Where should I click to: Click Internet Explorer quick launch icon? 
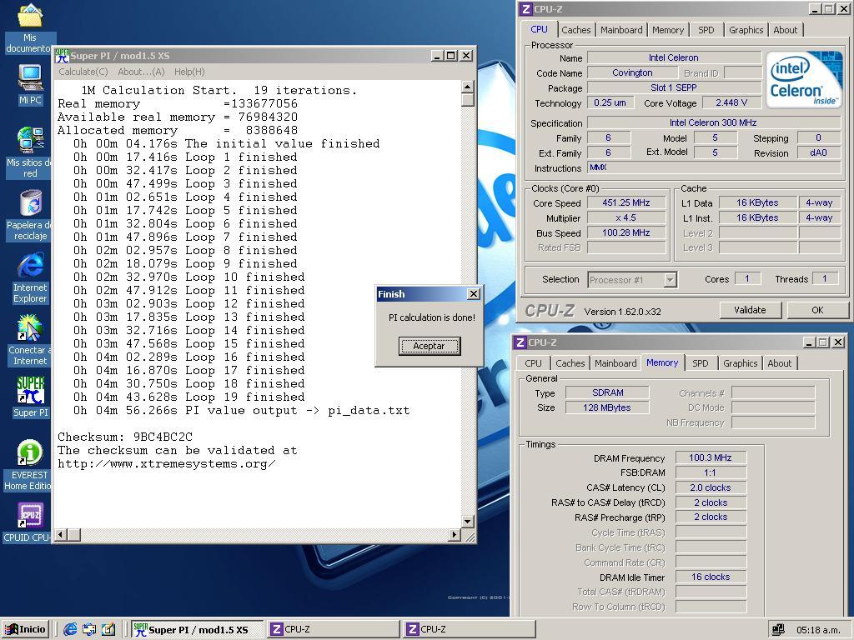(70, 630)
